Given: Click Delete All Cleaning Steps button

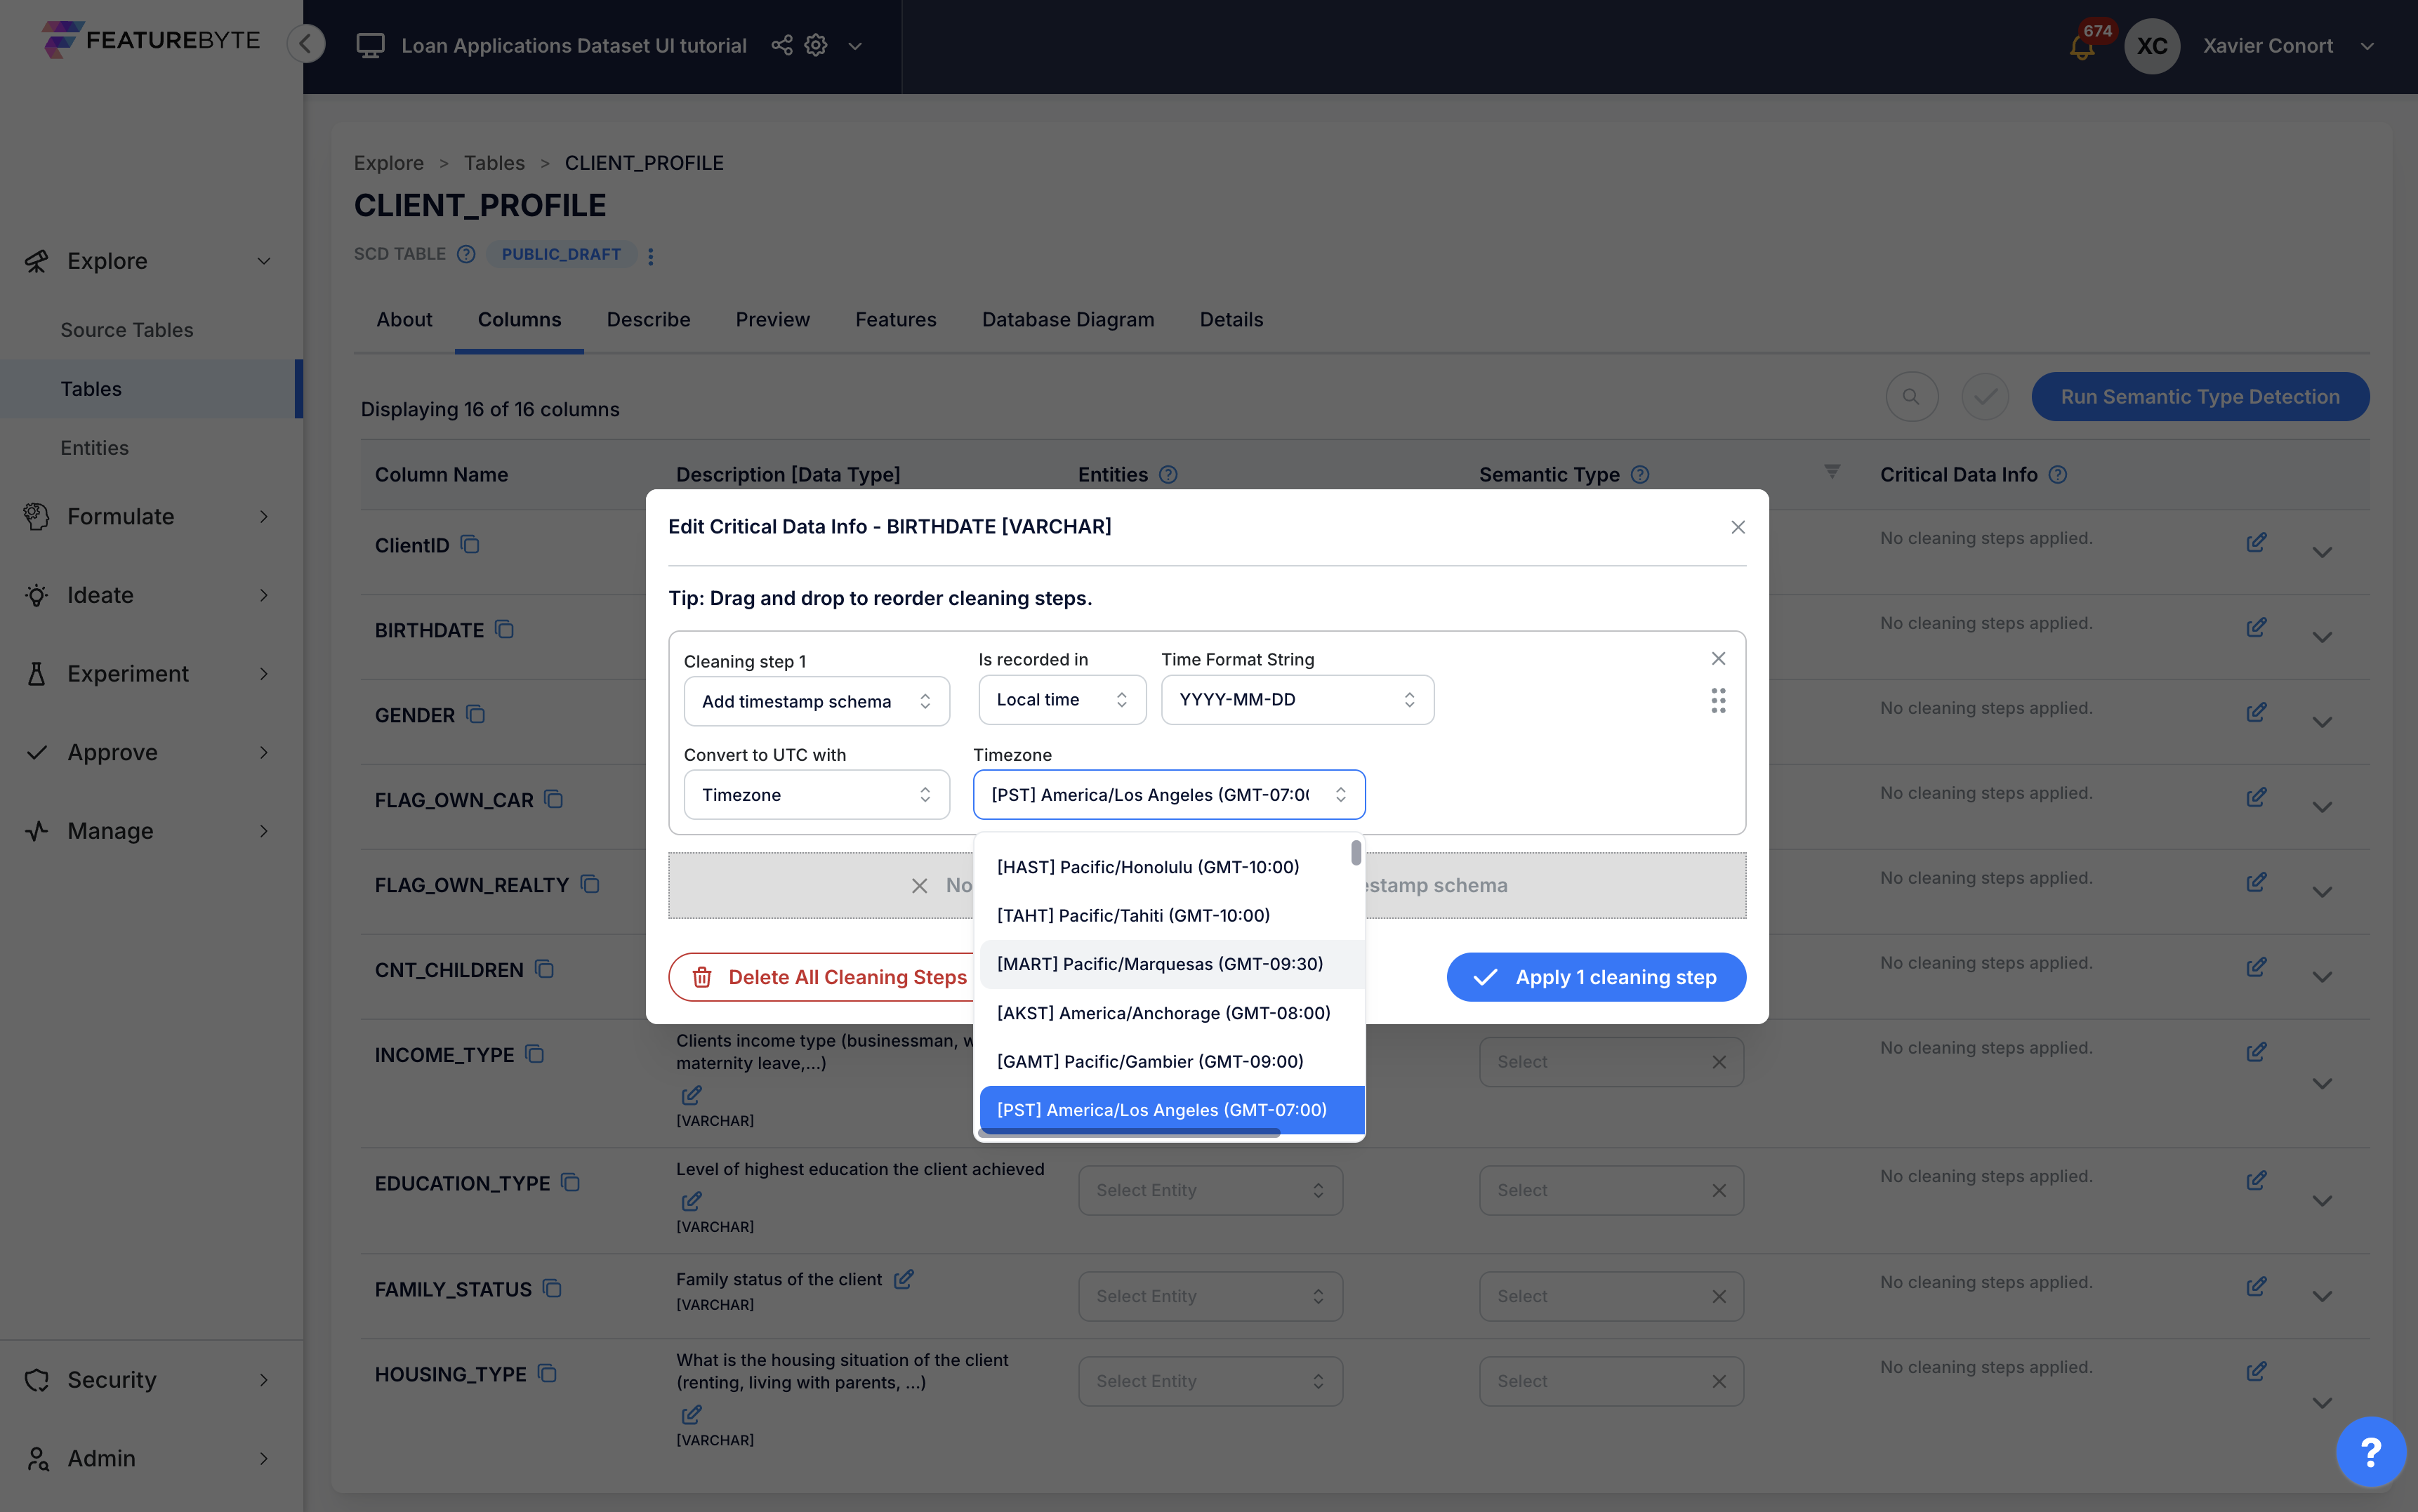Looking at the screenshot, I should point(829,977).
